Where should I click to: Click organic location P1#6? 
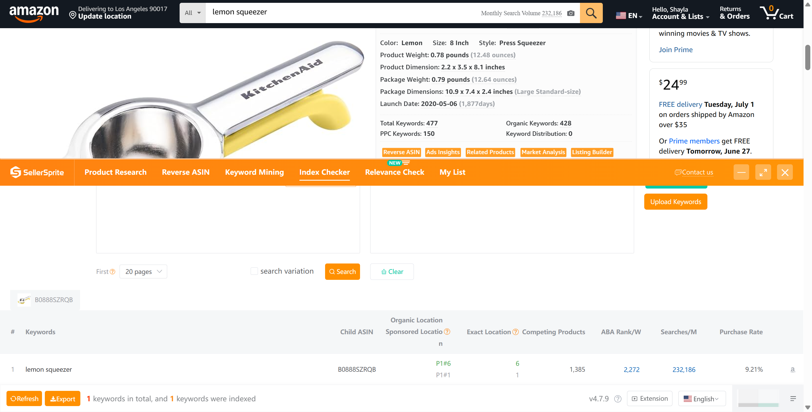443,363
